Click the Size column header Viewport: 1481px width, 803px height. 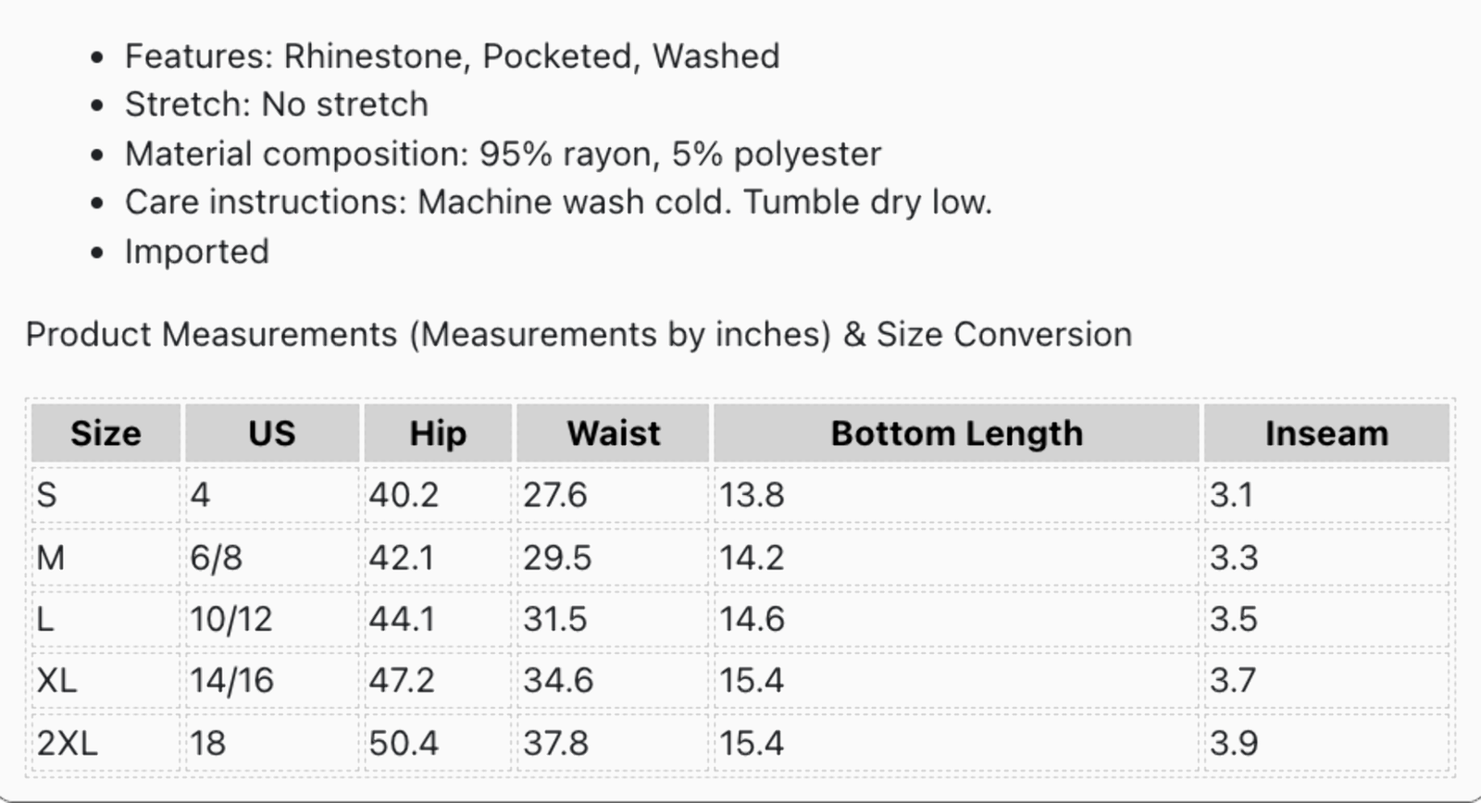[x=106, y=433]
